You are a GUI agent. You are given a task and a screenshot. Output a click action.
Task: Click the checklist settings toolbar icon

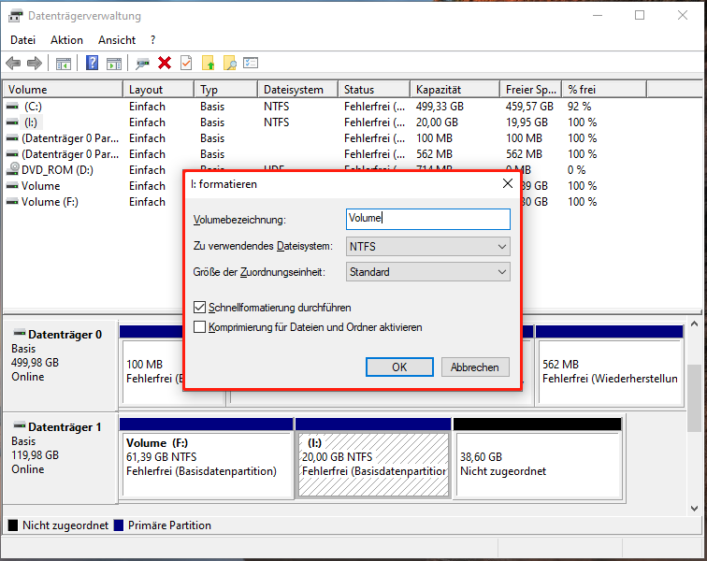pos(251,63)
